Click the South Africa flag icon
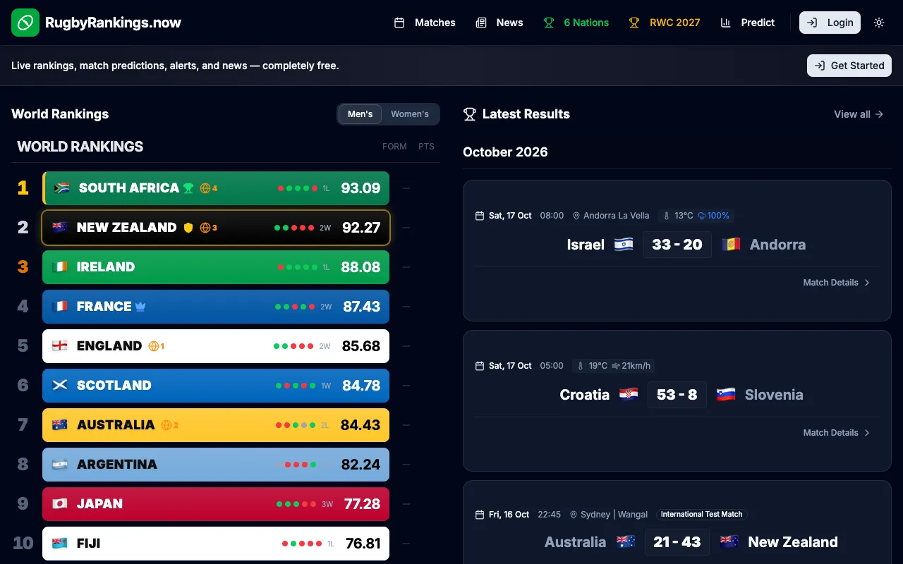Viewport: 903px width, 564px height. point(62,188)
